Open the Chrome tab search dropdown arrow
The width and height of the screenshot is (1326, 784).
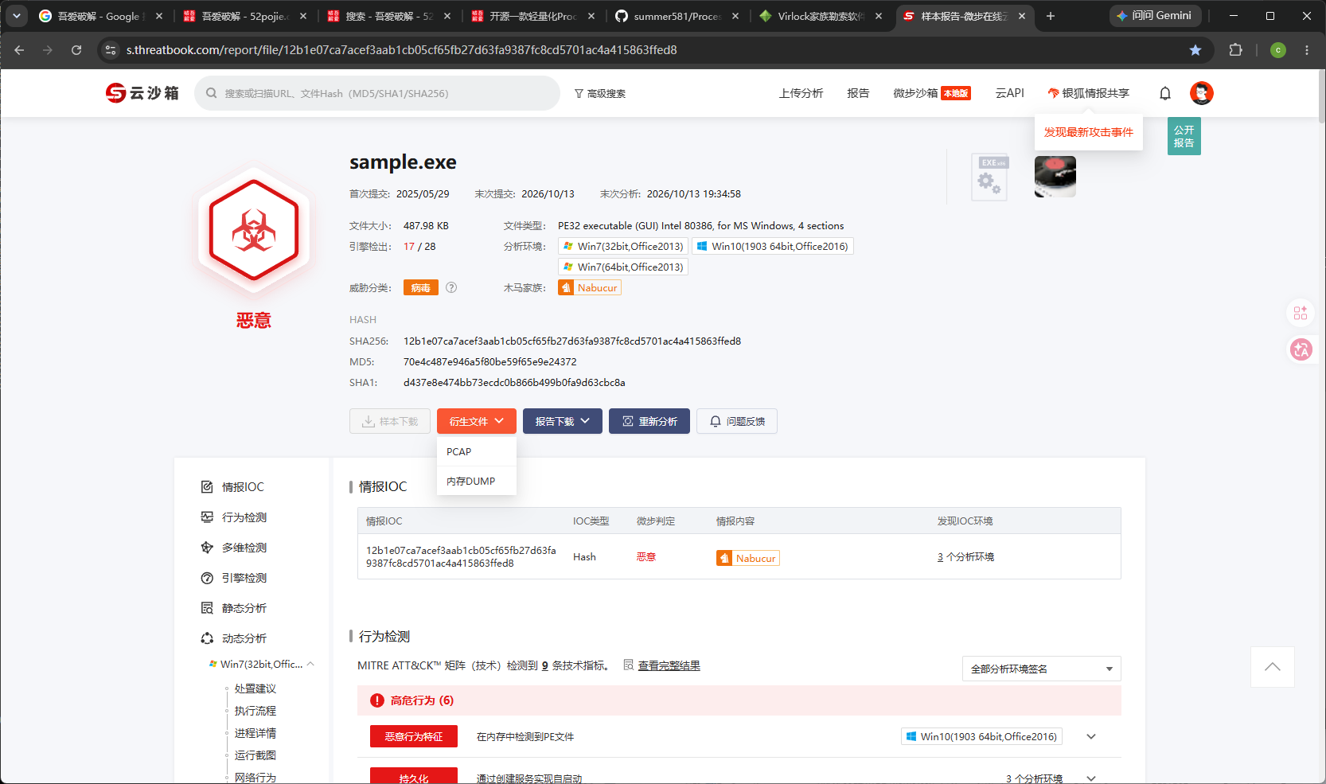[17, 16]
